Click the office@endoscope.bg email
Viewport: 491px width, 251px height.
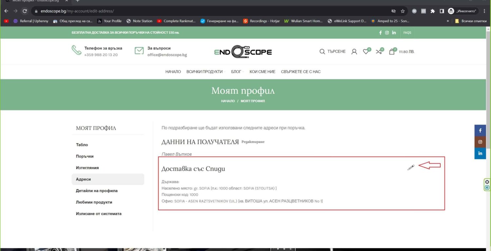167,55
